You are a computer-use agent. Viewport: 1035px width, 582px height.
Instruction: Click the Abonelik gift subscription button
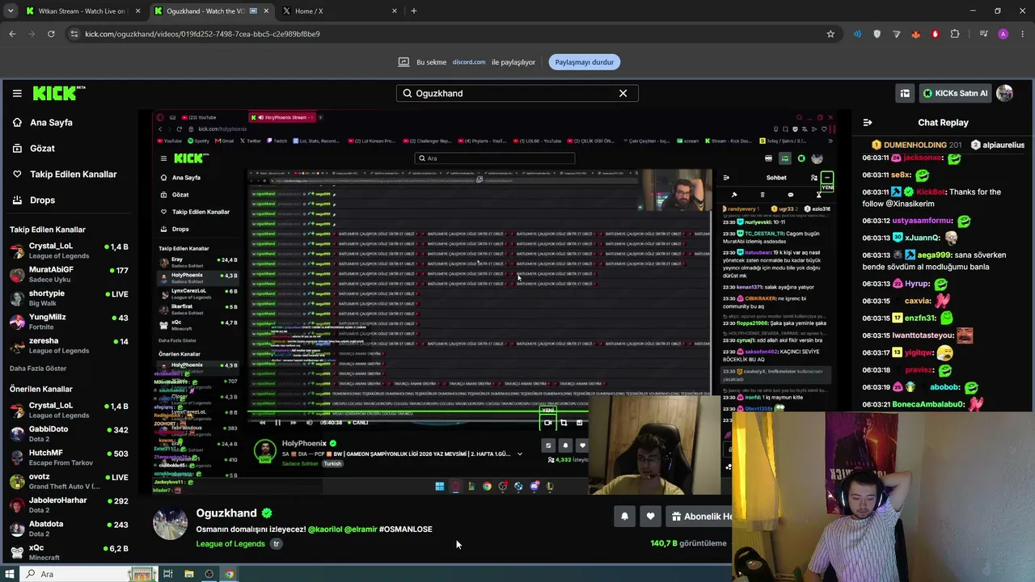click(x=699, y=517)
